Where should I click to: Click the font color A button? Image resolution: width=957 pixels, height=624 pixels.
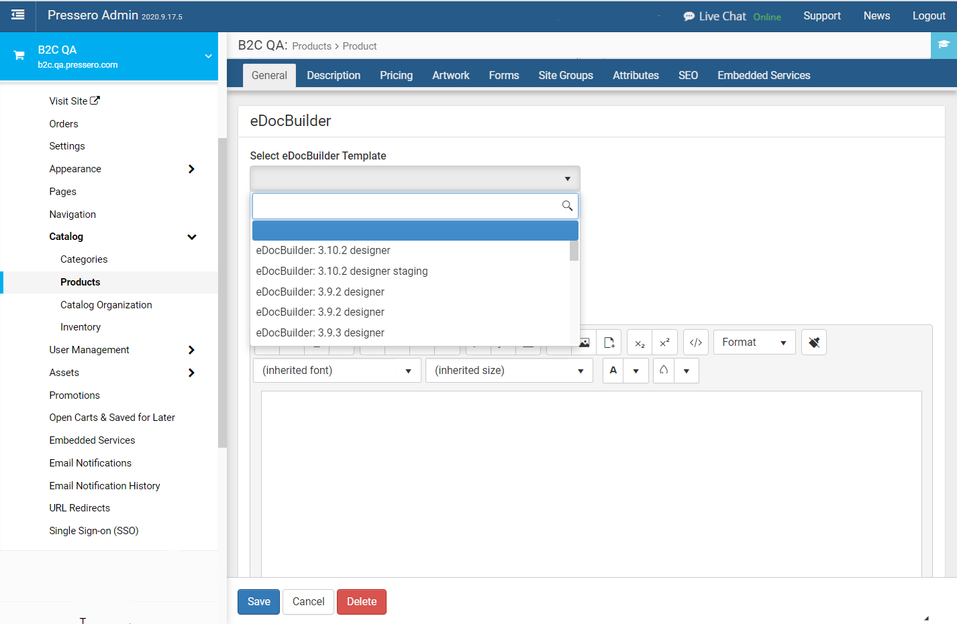[613, 371]
